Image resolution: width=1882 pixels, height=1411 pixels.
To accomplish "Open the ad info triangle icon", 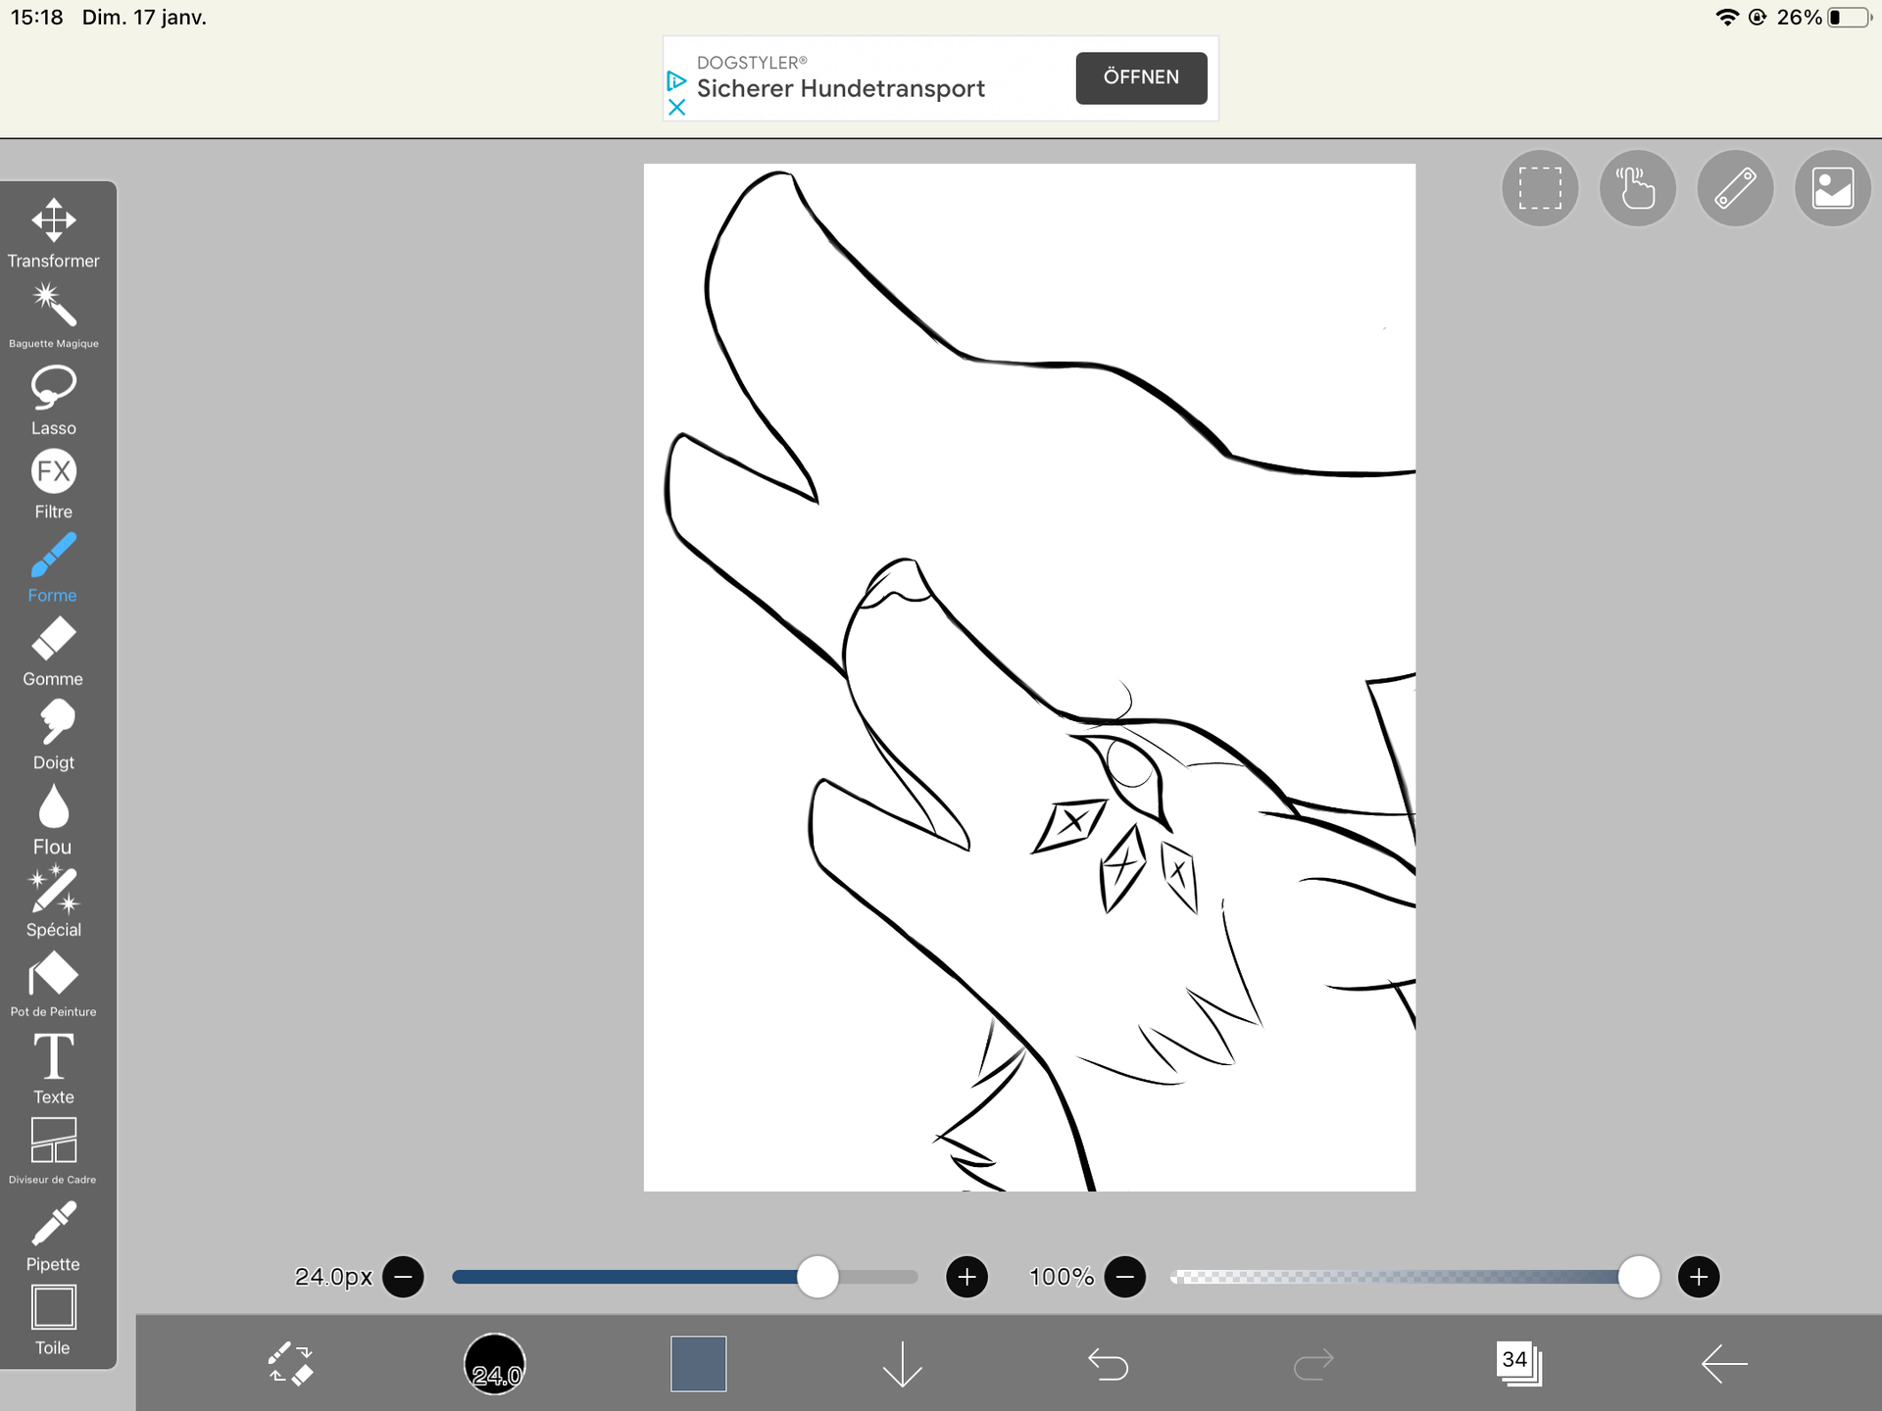I will pyautogui.click(x=676, y=79).
